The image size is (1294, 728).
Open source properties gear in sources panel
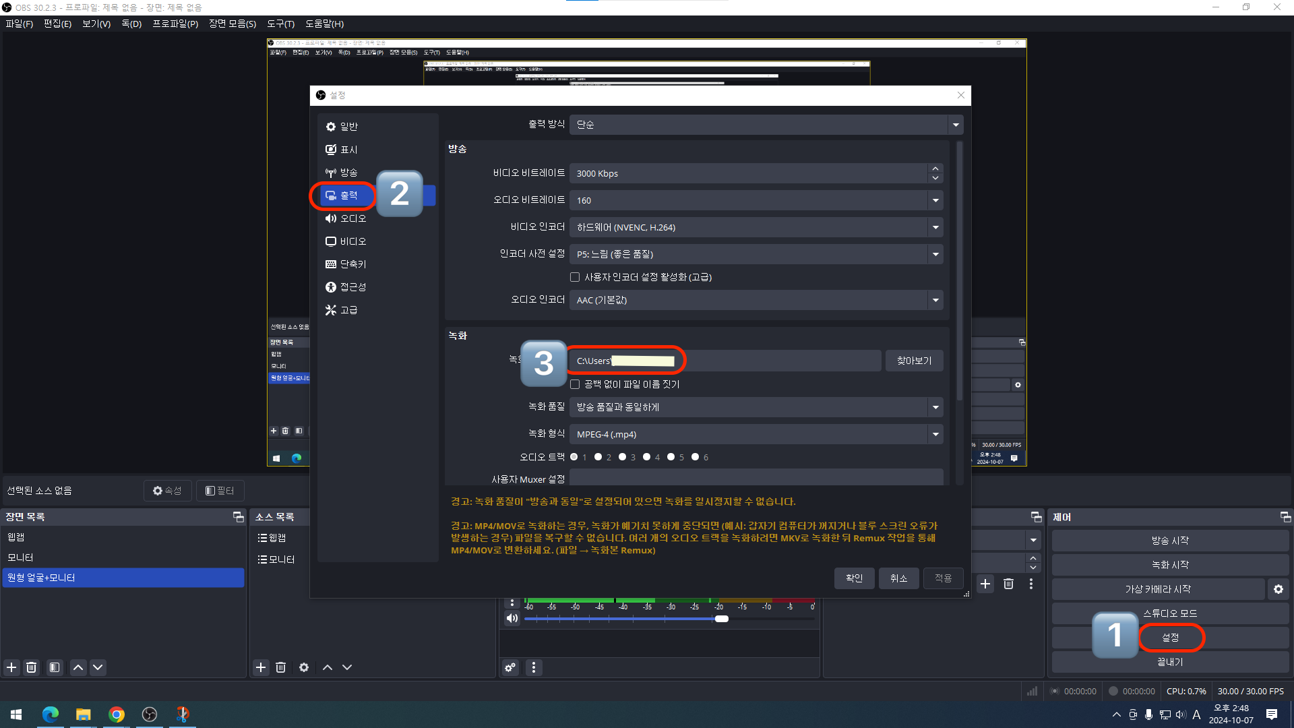coord(304,667)
